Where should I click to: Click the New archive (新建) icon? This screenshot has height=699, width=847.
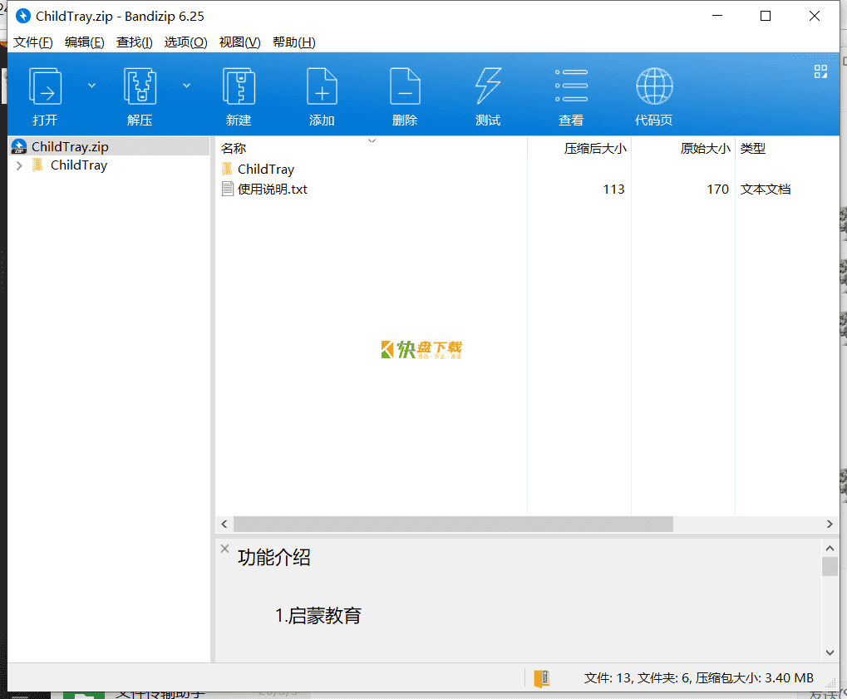point(239,86)
